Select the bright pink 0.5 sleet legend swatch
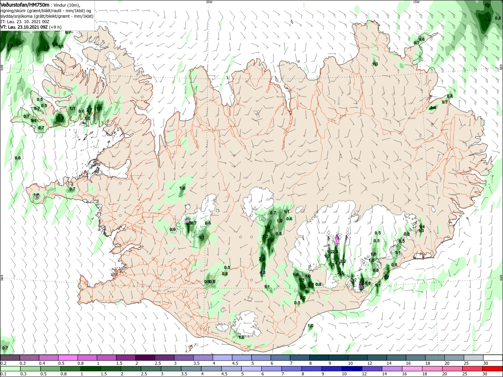This screenshot has height=377, width=503. (x=68, y=358)
